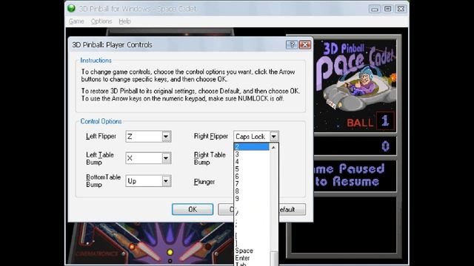Image resolution: width=474 pixels, height=266 pixels.
Task: Click the dropdown list's scroll up arrow
Action: coord(273,148)
